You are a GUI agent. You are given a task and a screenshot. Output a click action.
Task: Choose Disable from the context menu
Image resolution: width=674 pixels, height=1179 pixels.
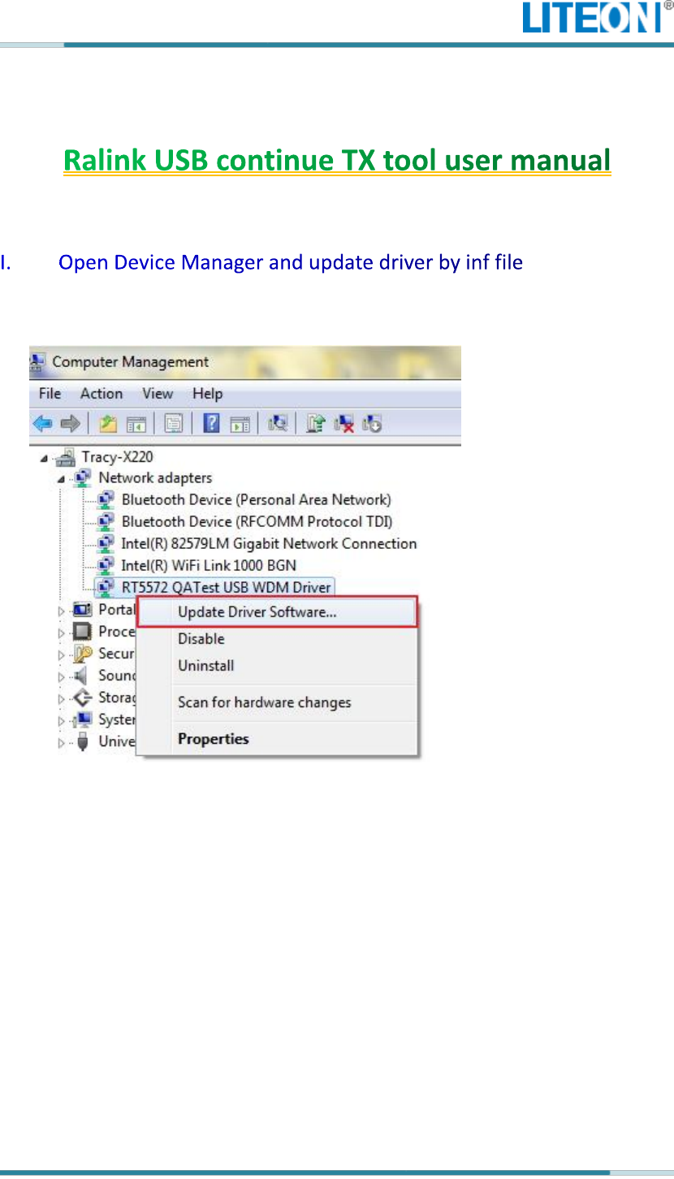point(277,639)
